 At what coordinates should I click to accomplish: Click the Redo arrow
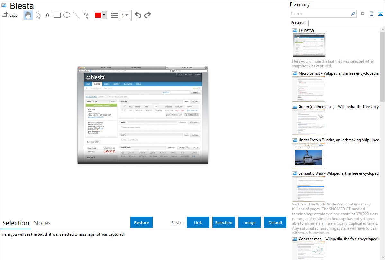pyautogui.click(x=148, y=15)
